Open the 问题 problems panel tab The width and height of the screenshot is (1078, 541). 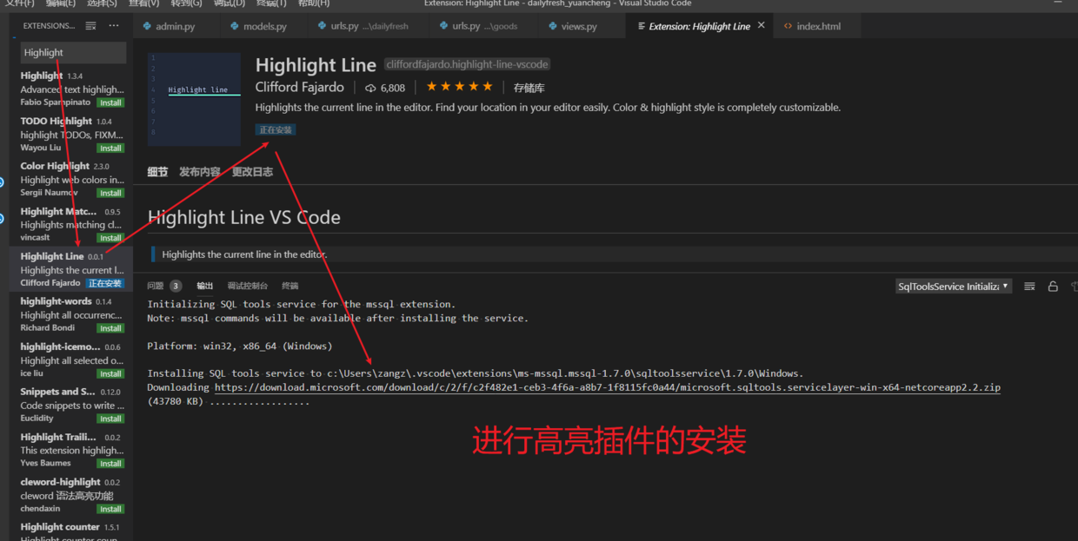pyautogui.click(x=156, y=286)
